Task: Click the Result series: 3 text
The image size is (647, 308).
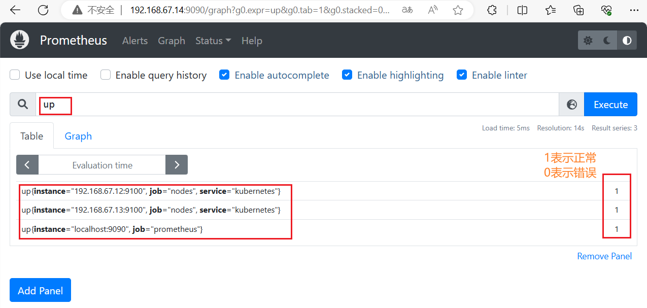Action: (x=615, y=128)
